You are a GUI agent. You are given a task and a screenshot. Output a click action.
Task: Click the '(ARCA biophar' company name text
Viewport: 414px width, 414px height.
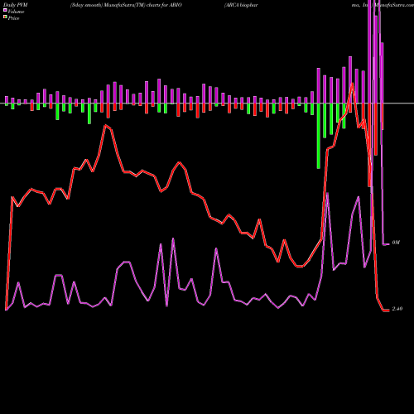coord(241,5)
